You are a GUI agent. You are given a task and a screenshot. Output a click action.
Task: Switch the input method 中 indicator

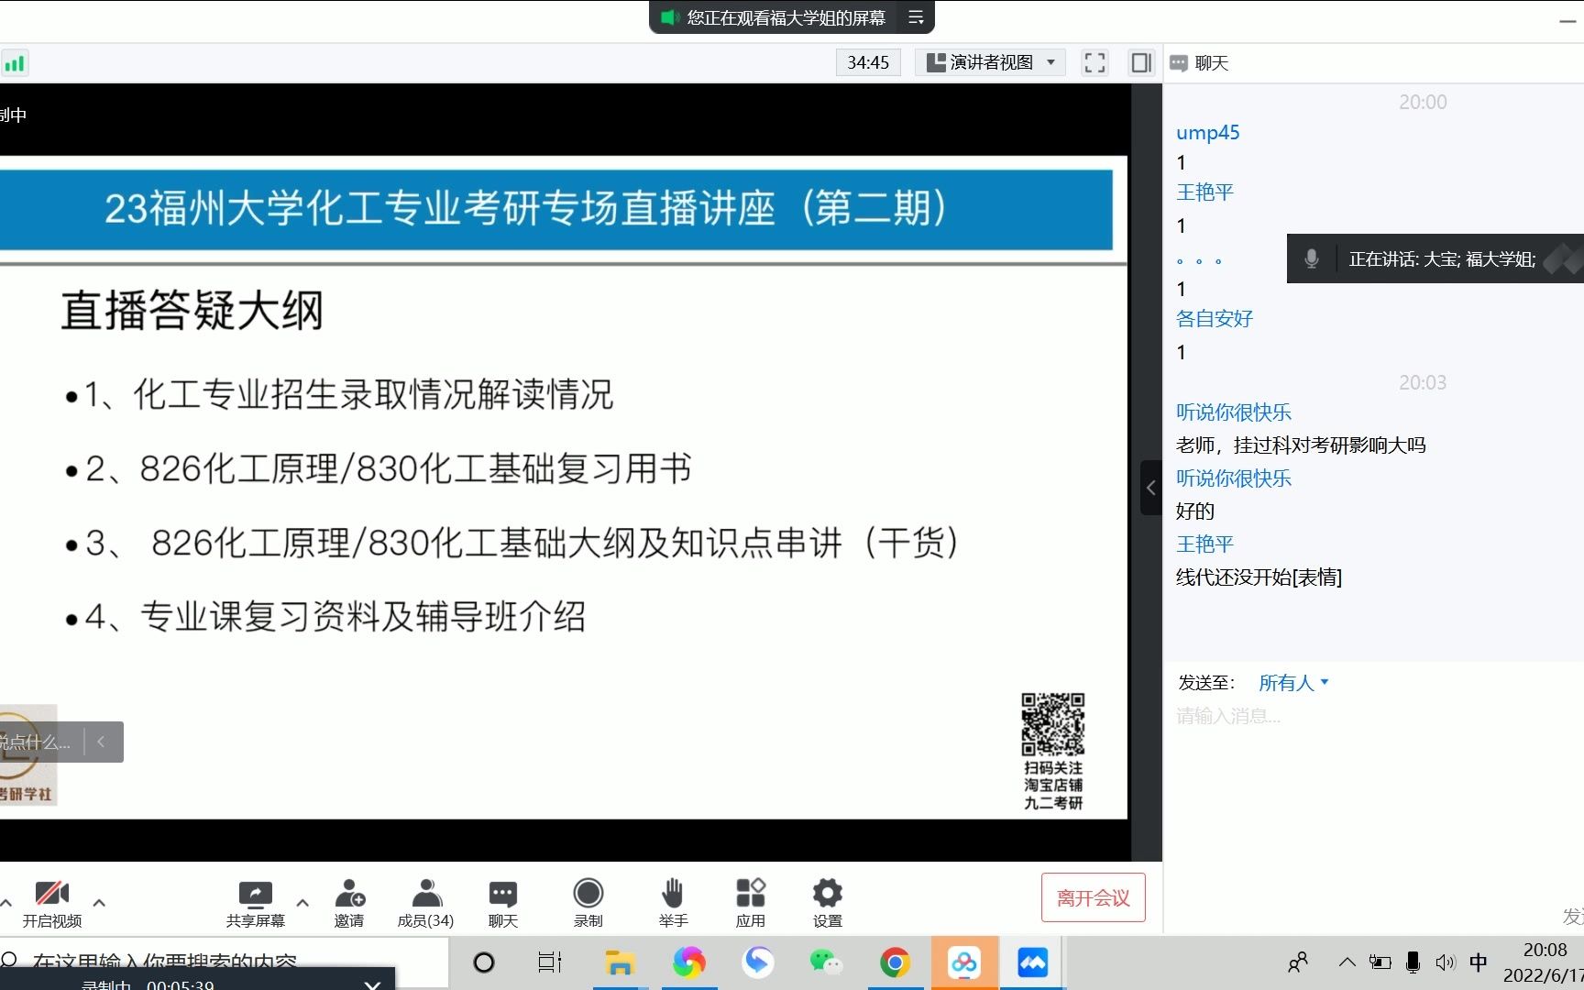tap(1479, 962)
